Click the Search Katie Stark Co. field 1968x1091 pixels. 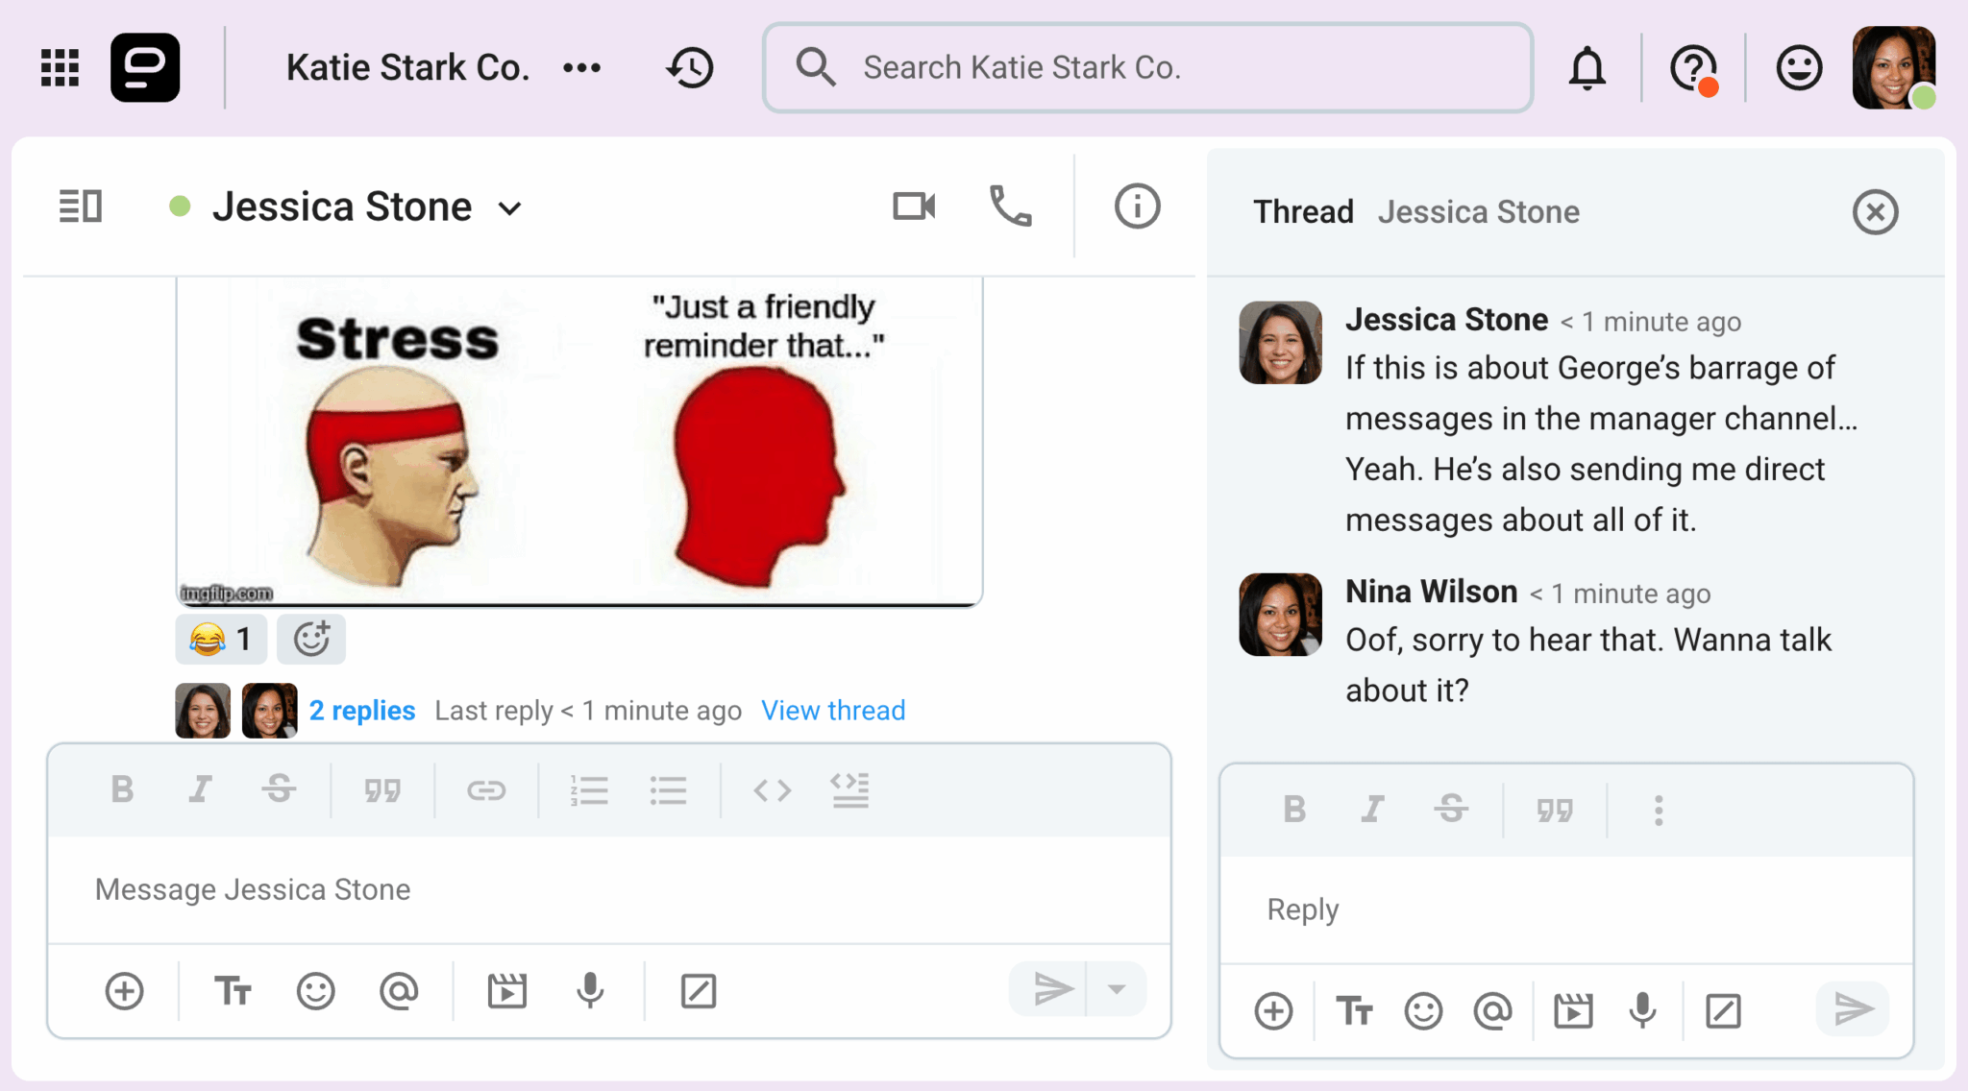[1147, 67]
